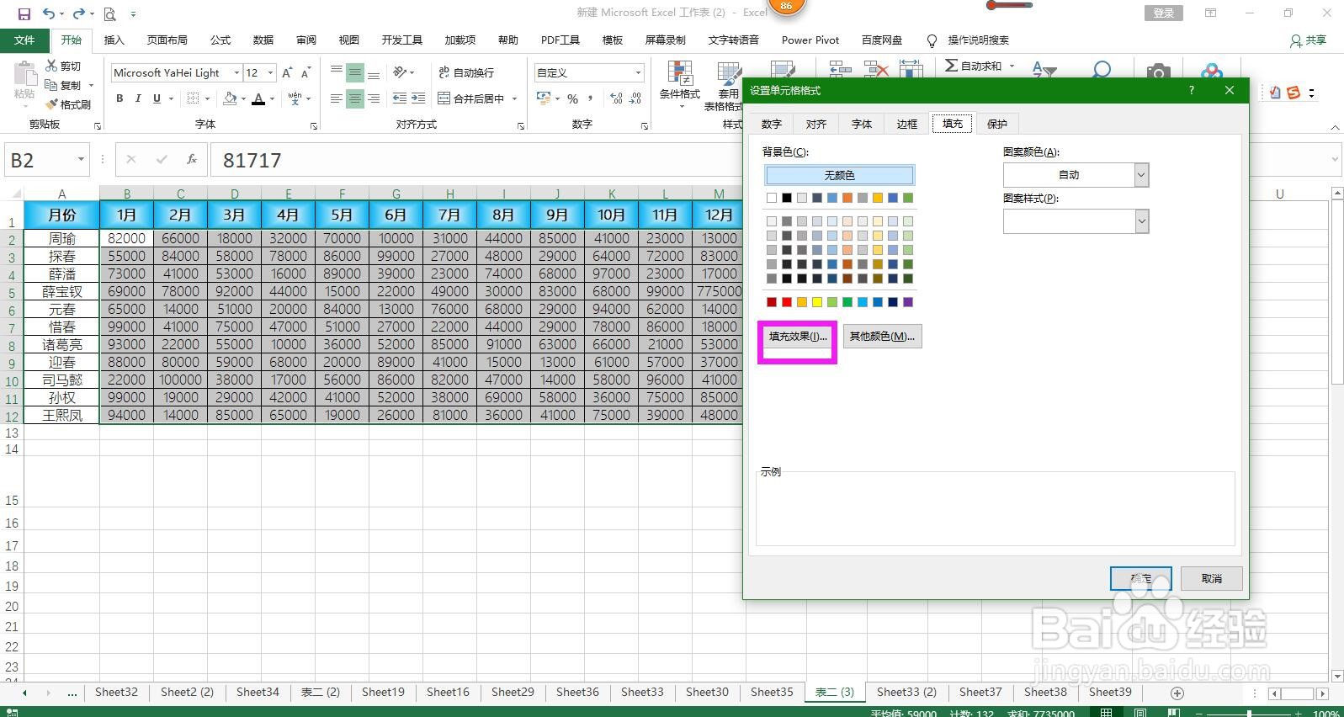1344x717 pixels.
Task: Expand the 自动求和 AutoSum dropdown arrow
Action: pyautogui.click(x=1012, y=66)
